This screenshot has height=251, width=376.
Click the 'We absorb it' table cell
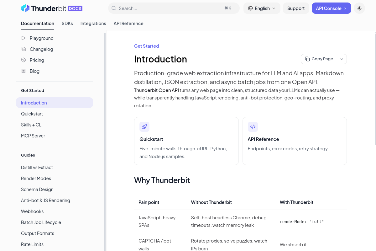pos(311,244)
